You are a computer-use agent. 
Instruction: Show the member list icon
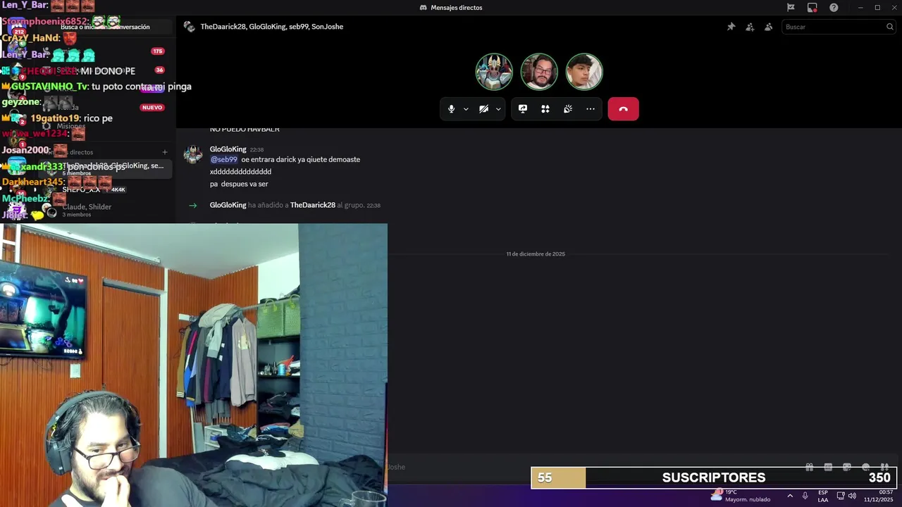click(769, 27)
